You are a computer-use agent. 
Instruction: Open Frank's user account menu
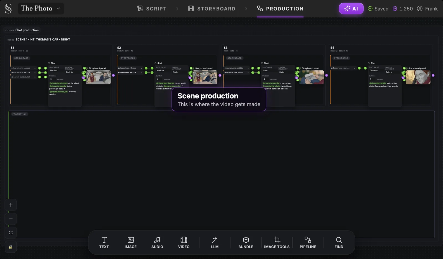(x=427, y=9)
